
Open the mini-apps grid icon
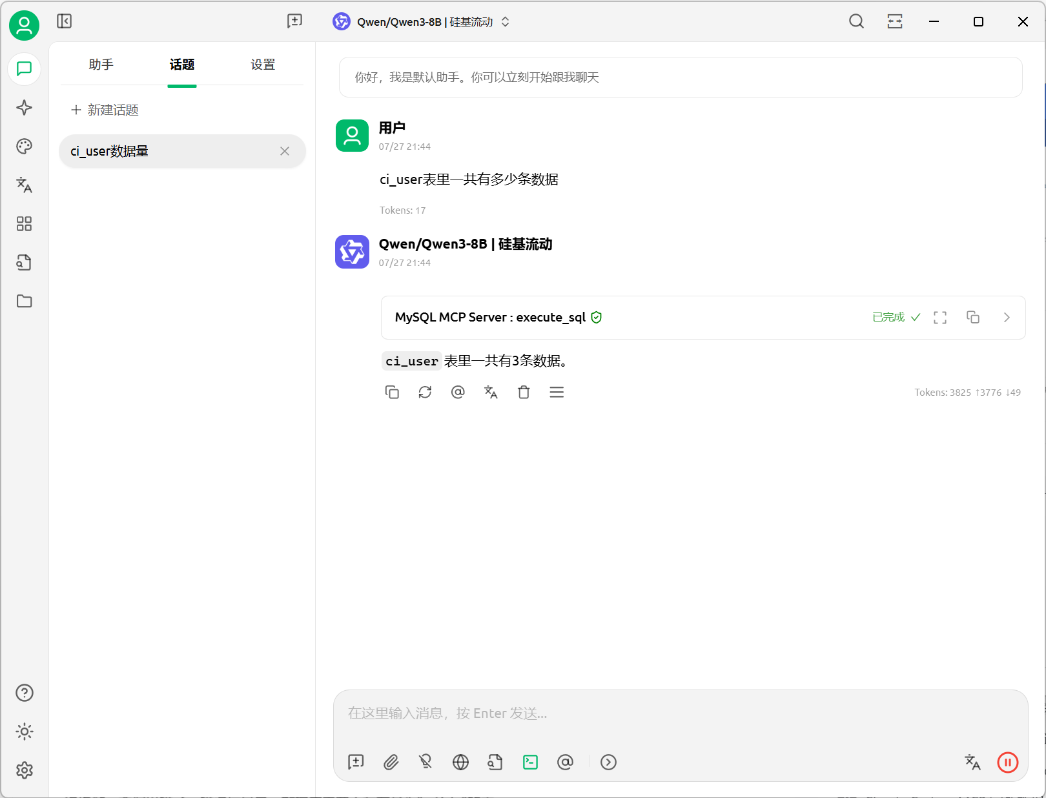[x=24, y=224]
